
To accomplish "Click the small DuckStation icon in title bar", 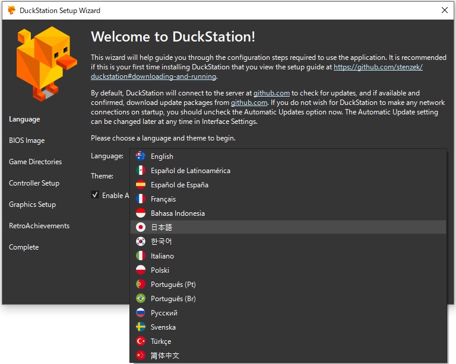I will pyautogui.click(x=12, y=11).
